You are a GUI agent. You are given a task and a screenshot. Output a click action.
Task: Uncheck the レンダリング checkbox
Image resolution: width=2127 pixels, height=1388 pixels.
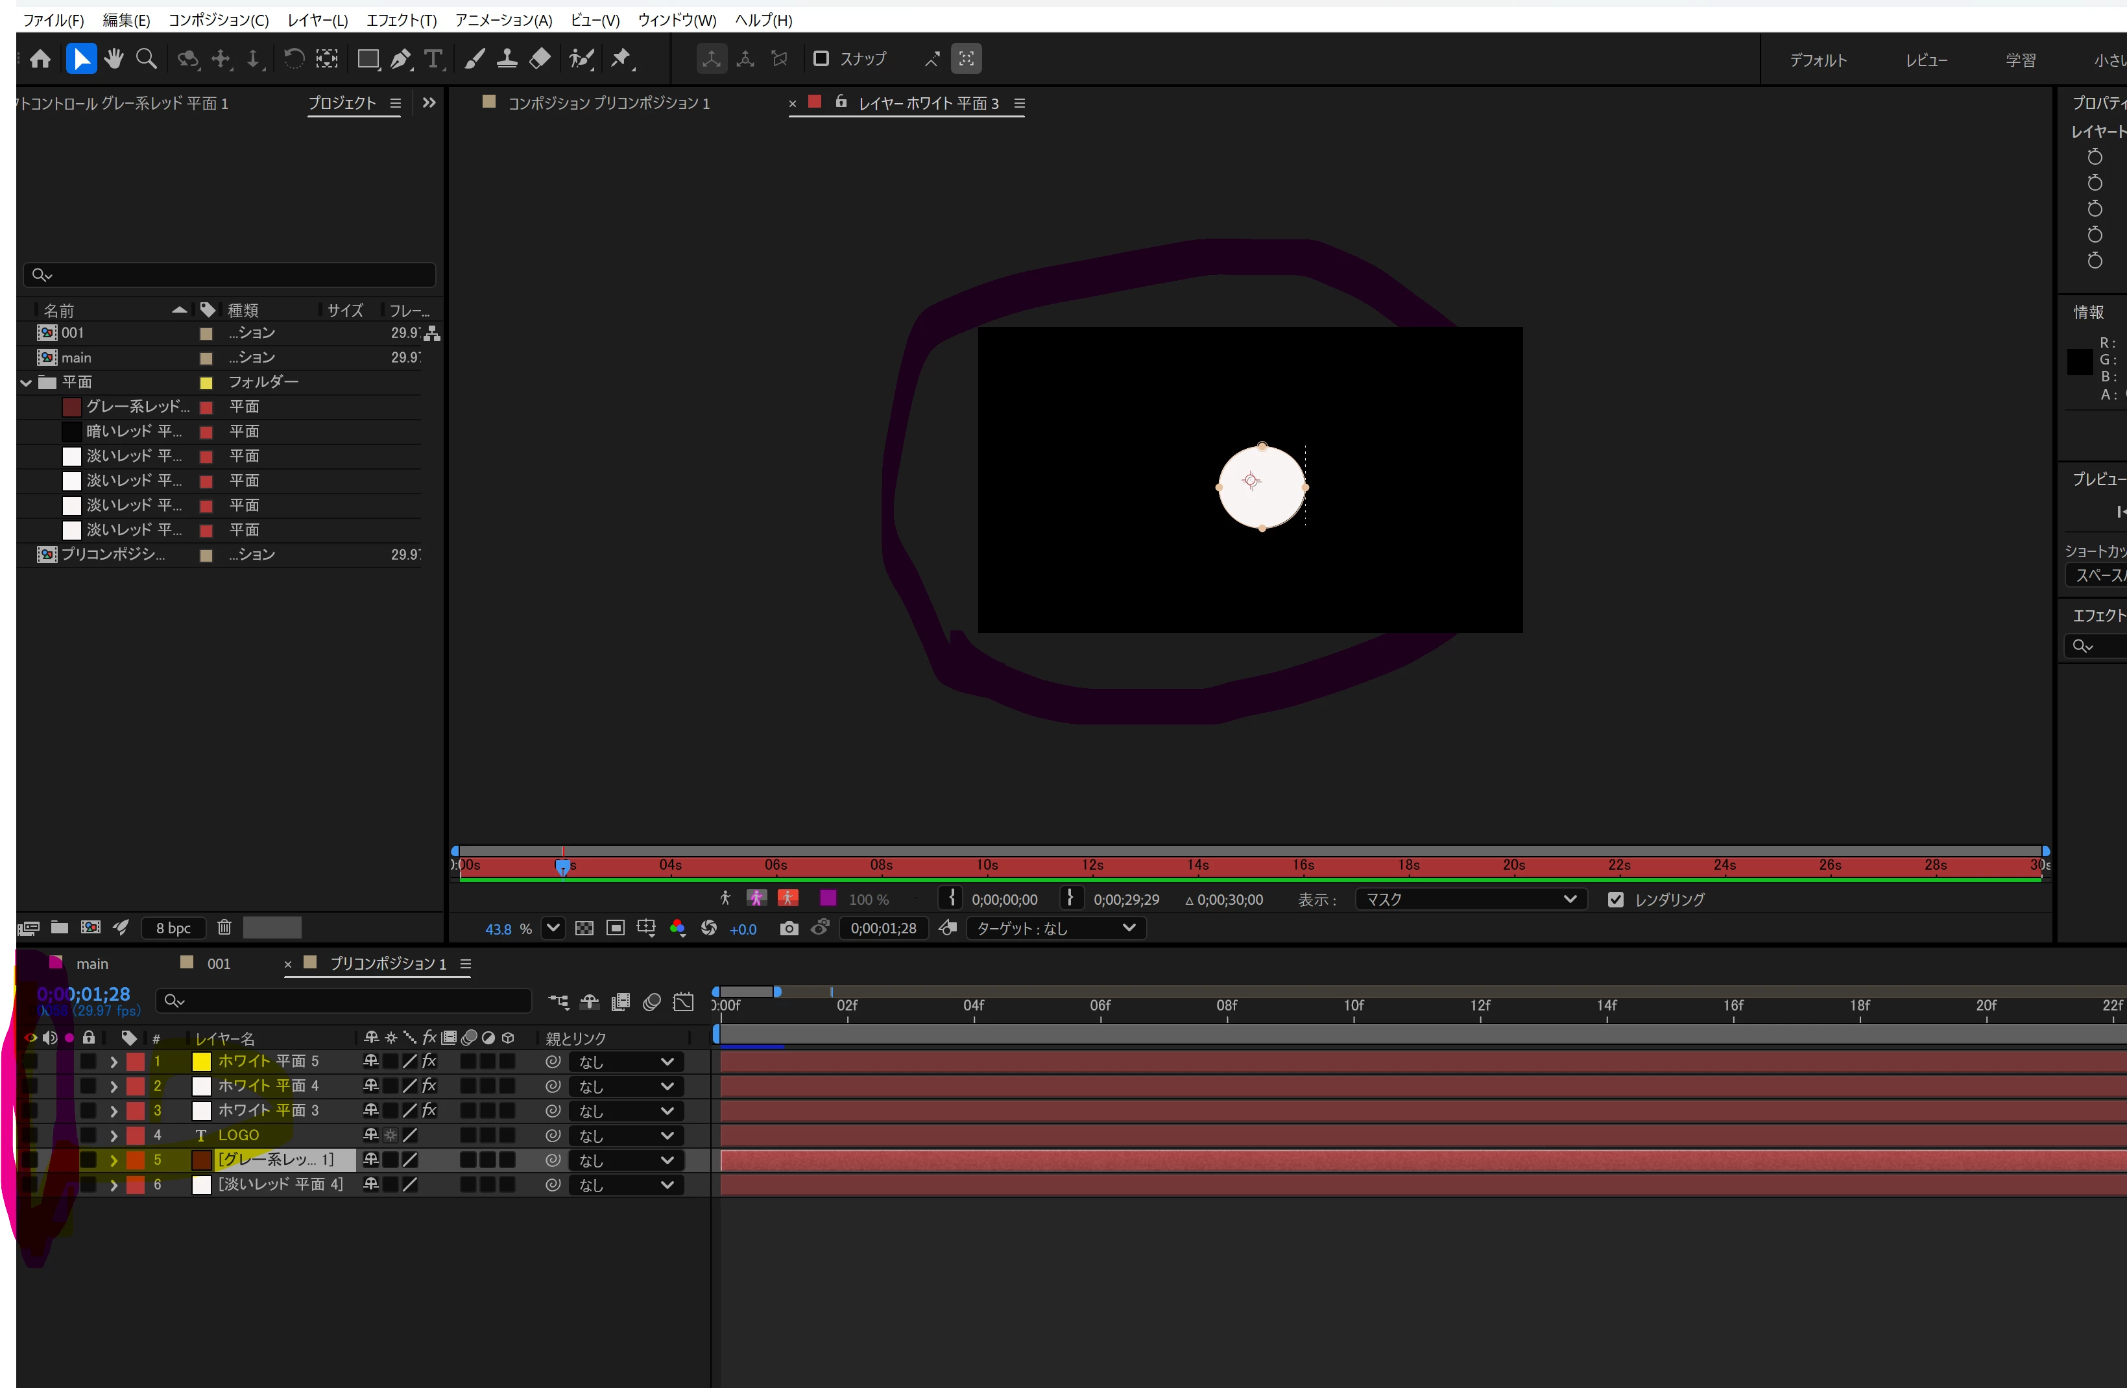[x=1615, y=900]
